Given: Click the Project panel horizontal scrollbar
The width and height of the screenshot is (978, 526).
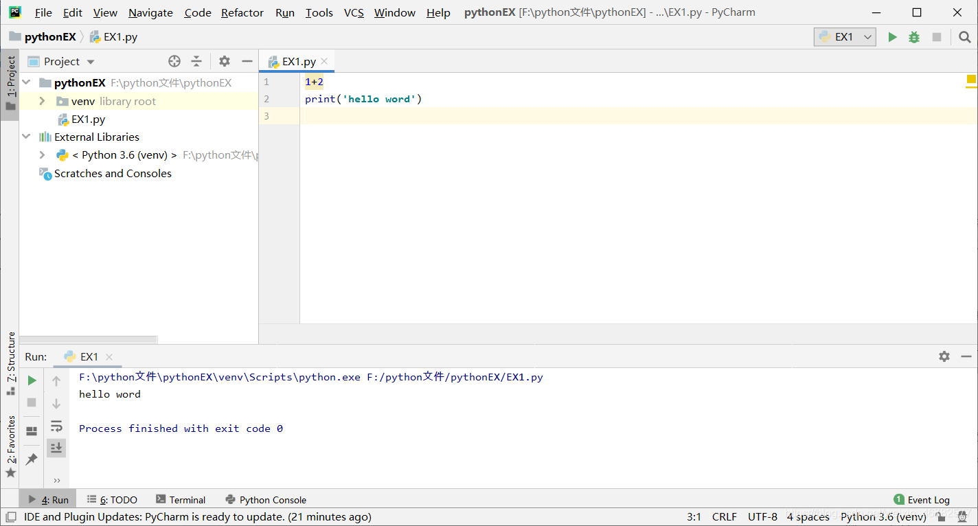Looking at the screenshot, I should tap(88, 339).
